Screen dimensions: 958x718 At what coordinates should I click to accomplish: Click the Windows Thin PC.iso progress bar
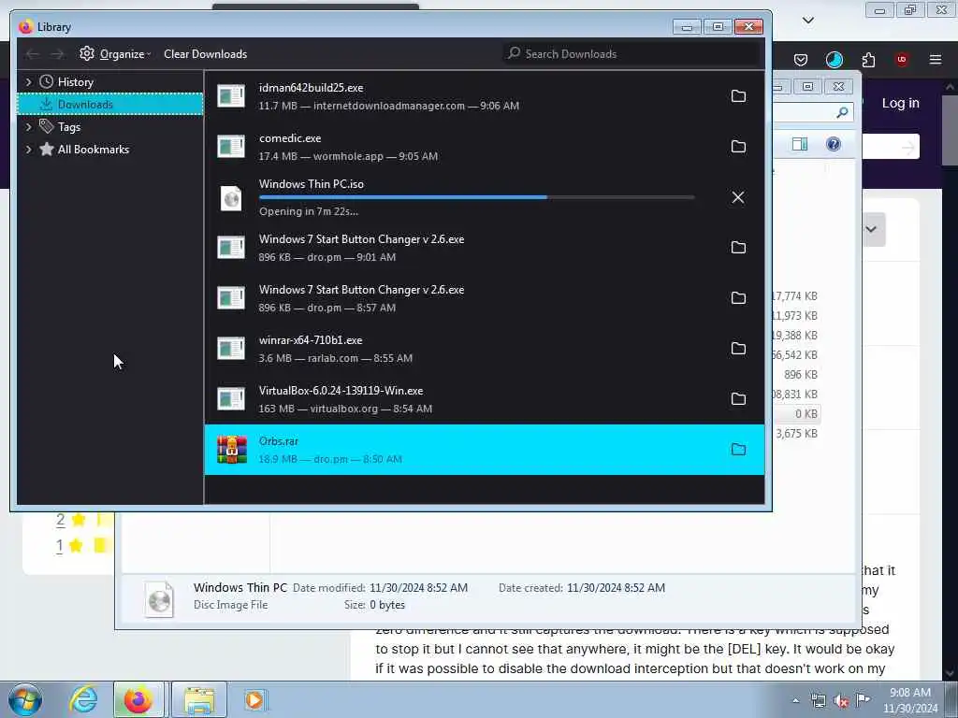point(476,197)
